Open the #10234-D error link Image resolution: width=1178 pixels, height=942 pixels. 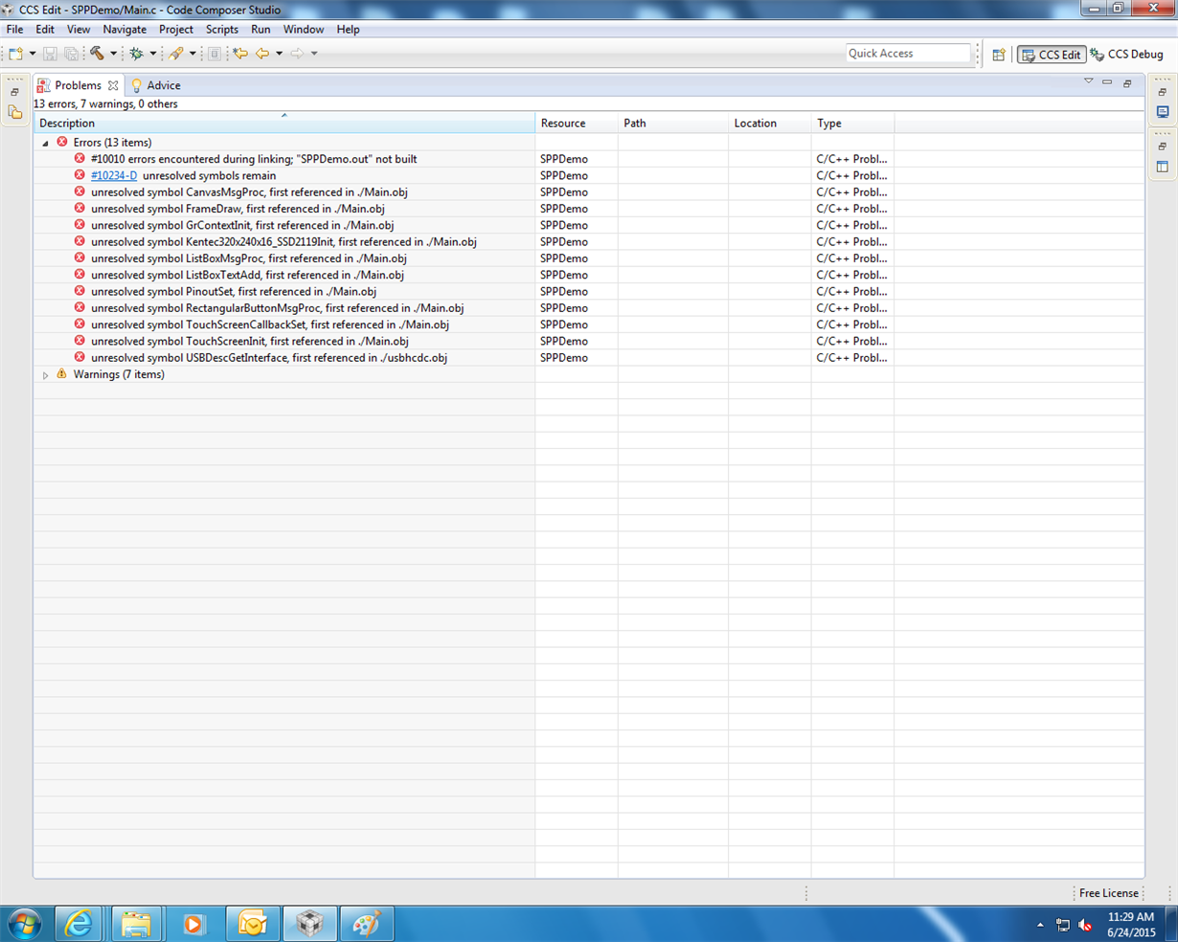(x=114, y=175)
